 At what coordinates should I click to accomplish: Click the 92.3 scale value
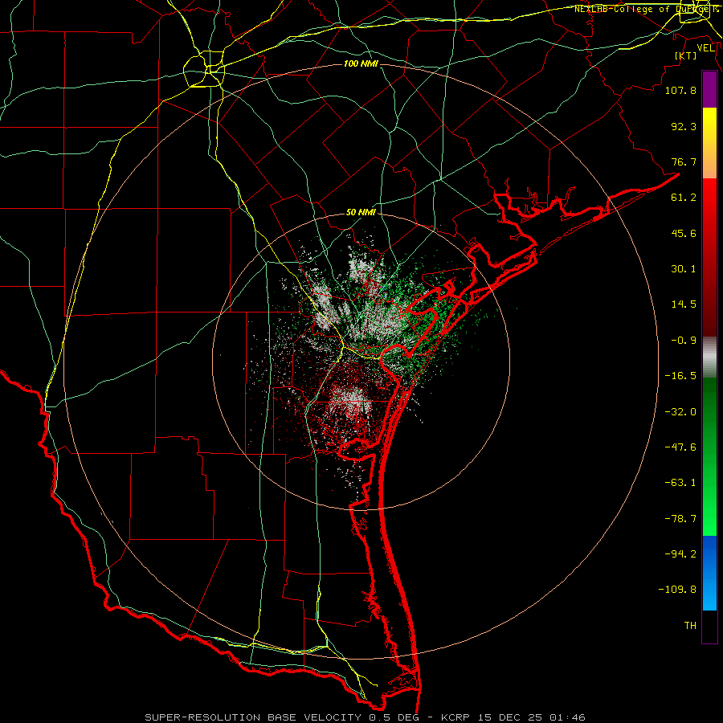(684, 126)
